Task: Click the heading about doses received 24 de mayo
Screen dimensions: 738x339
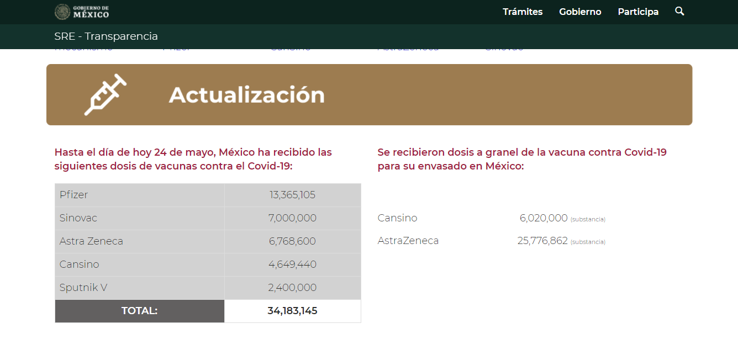Action: (193, 159)
